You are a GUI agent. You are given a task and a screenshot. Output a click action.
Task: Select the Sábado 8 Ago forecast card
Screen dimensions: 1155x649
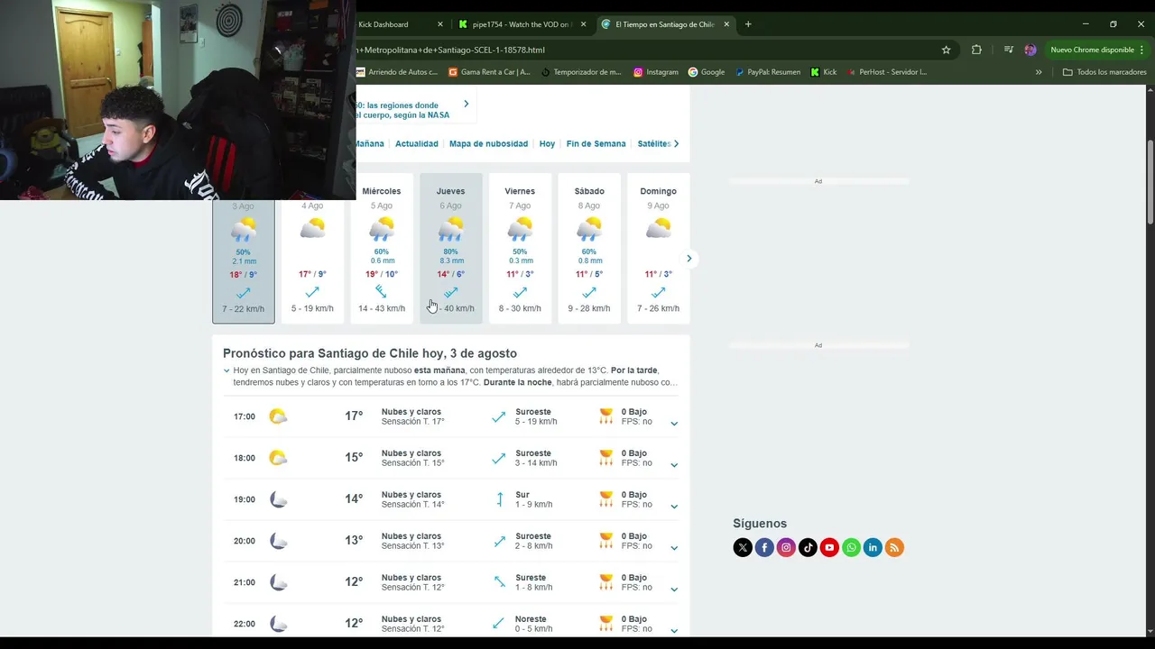(589, 248)
